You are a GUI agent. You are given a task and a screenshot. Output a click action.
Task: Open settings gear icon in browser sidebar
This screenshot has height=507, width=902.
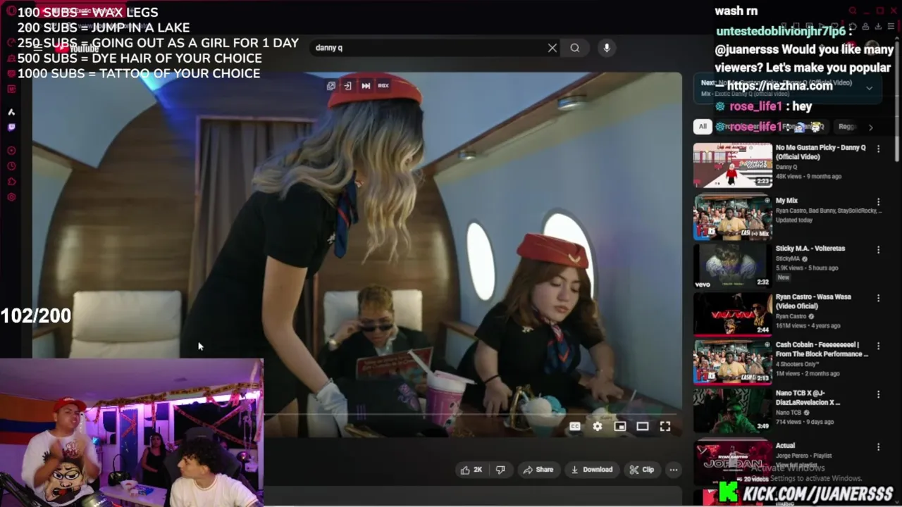[11, 197]
